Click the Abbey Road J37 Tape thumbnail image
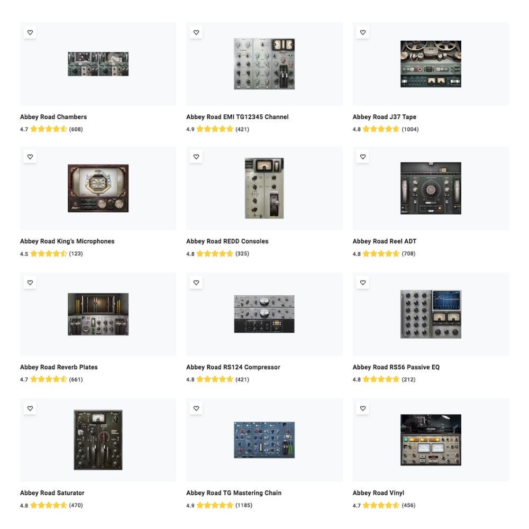The width and height of the screenshot is (529, 529). (431, 63)
